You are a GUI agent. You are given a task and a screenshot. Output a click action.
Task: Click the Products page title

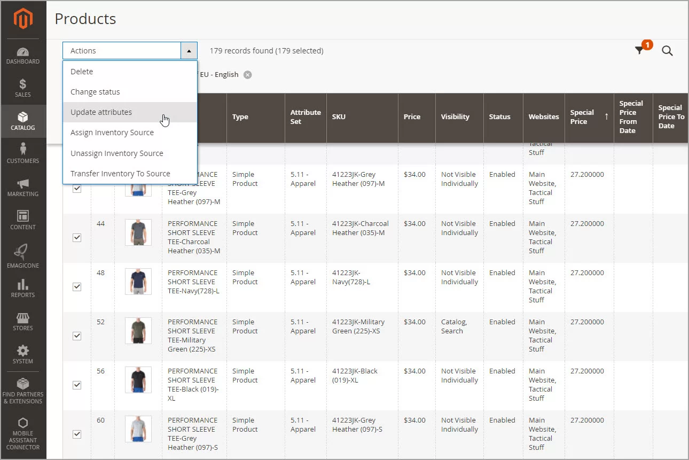tap(85, 19)
